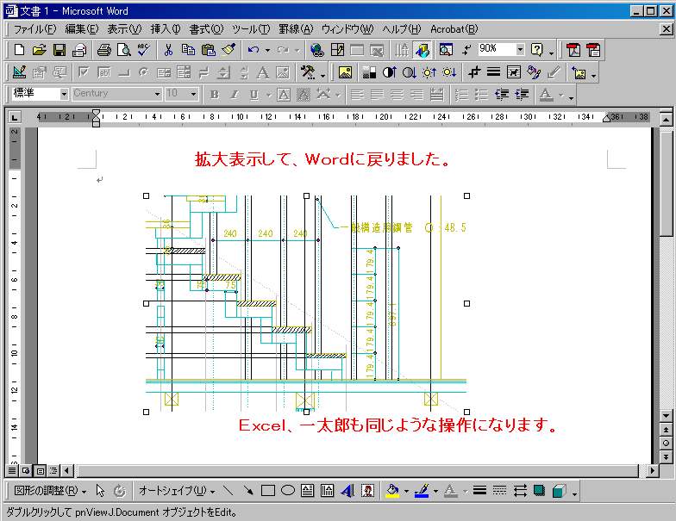Save the document with the floppy icon
Image resolution: width=676 pixels, height=521 pixels.
(59, 50)
